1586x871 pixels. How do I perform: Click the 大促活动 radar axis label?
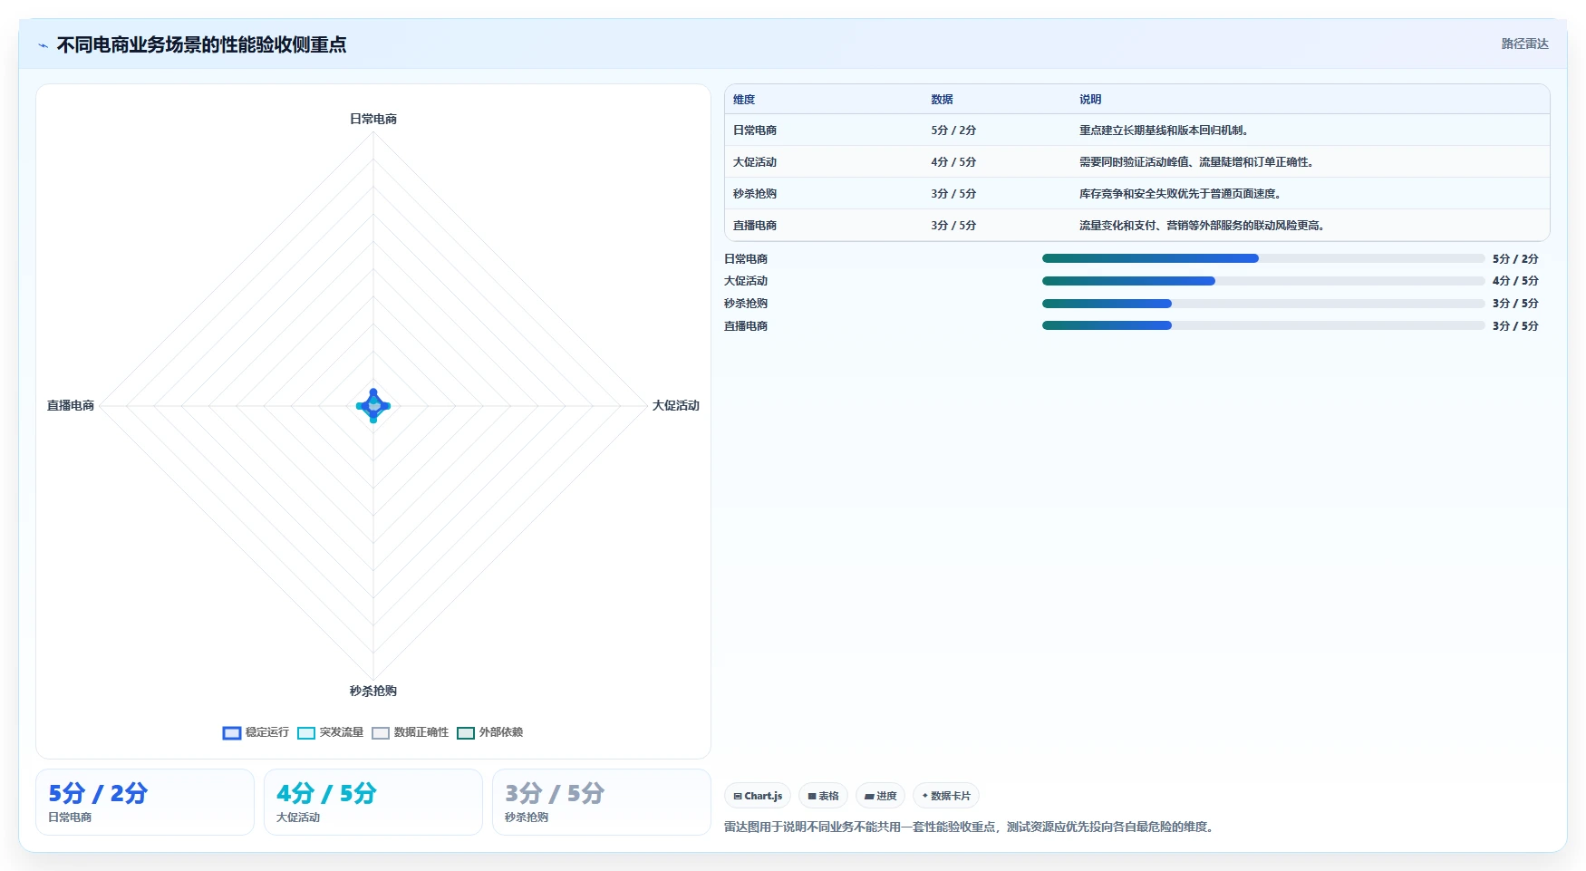point(676,405)
